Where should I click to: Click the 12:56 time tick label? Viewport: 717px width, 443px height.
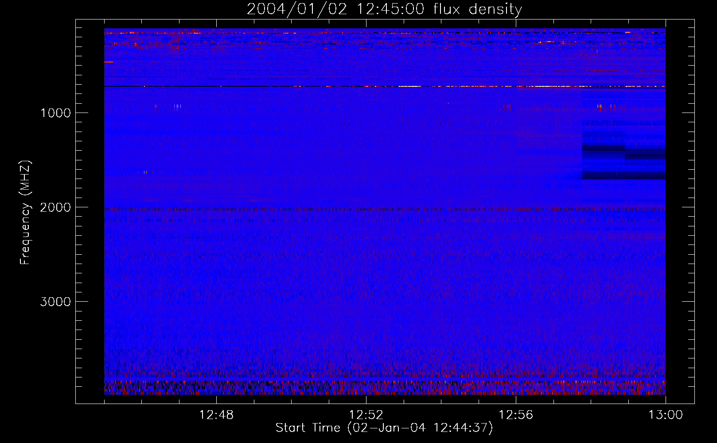(516, 415)
